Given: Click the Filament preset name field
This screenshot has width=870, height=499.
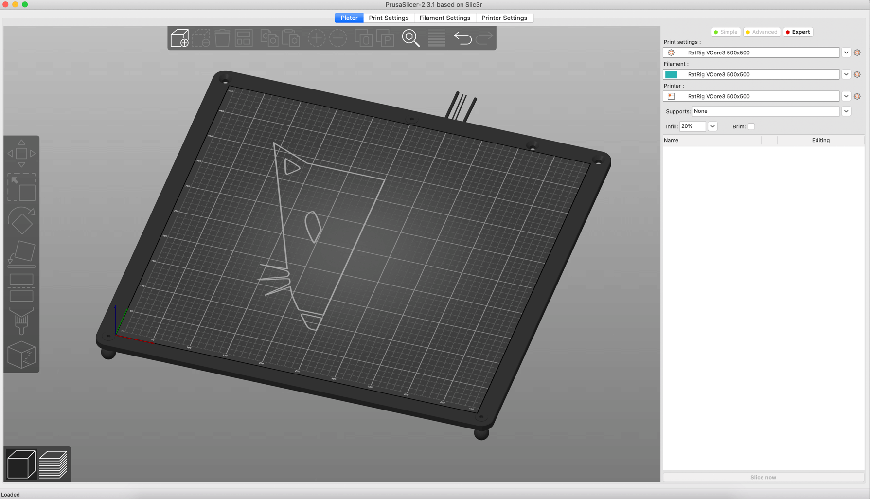Looking at the screenshot, I should click(x=751, y=74).
